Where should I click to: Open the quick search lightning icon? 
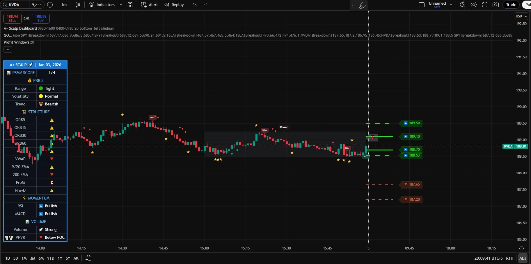[462, 5]
